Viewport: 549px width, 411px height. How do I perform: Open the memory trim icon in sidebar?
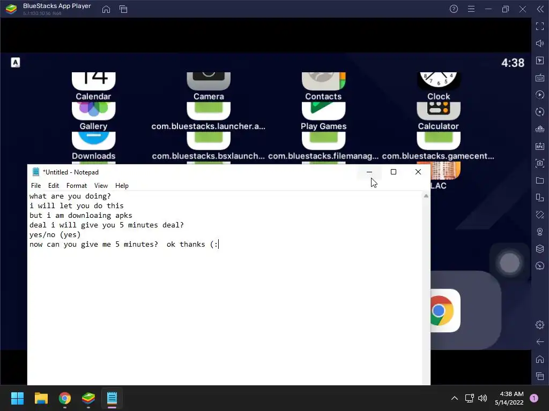(539, 129)
